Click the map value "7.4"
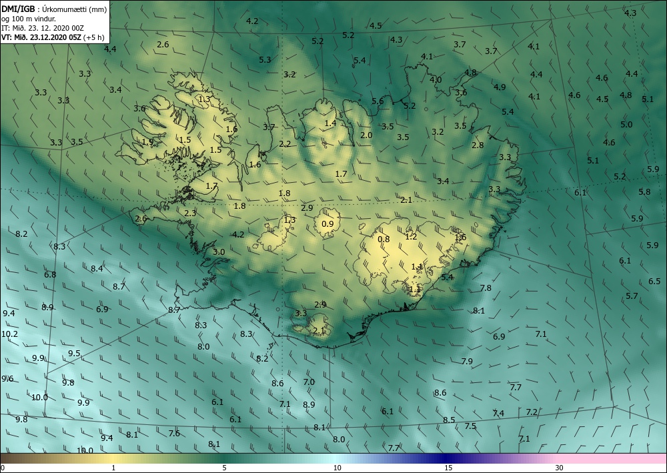Screen dimensions: 667x473 [x=498, y=414]
